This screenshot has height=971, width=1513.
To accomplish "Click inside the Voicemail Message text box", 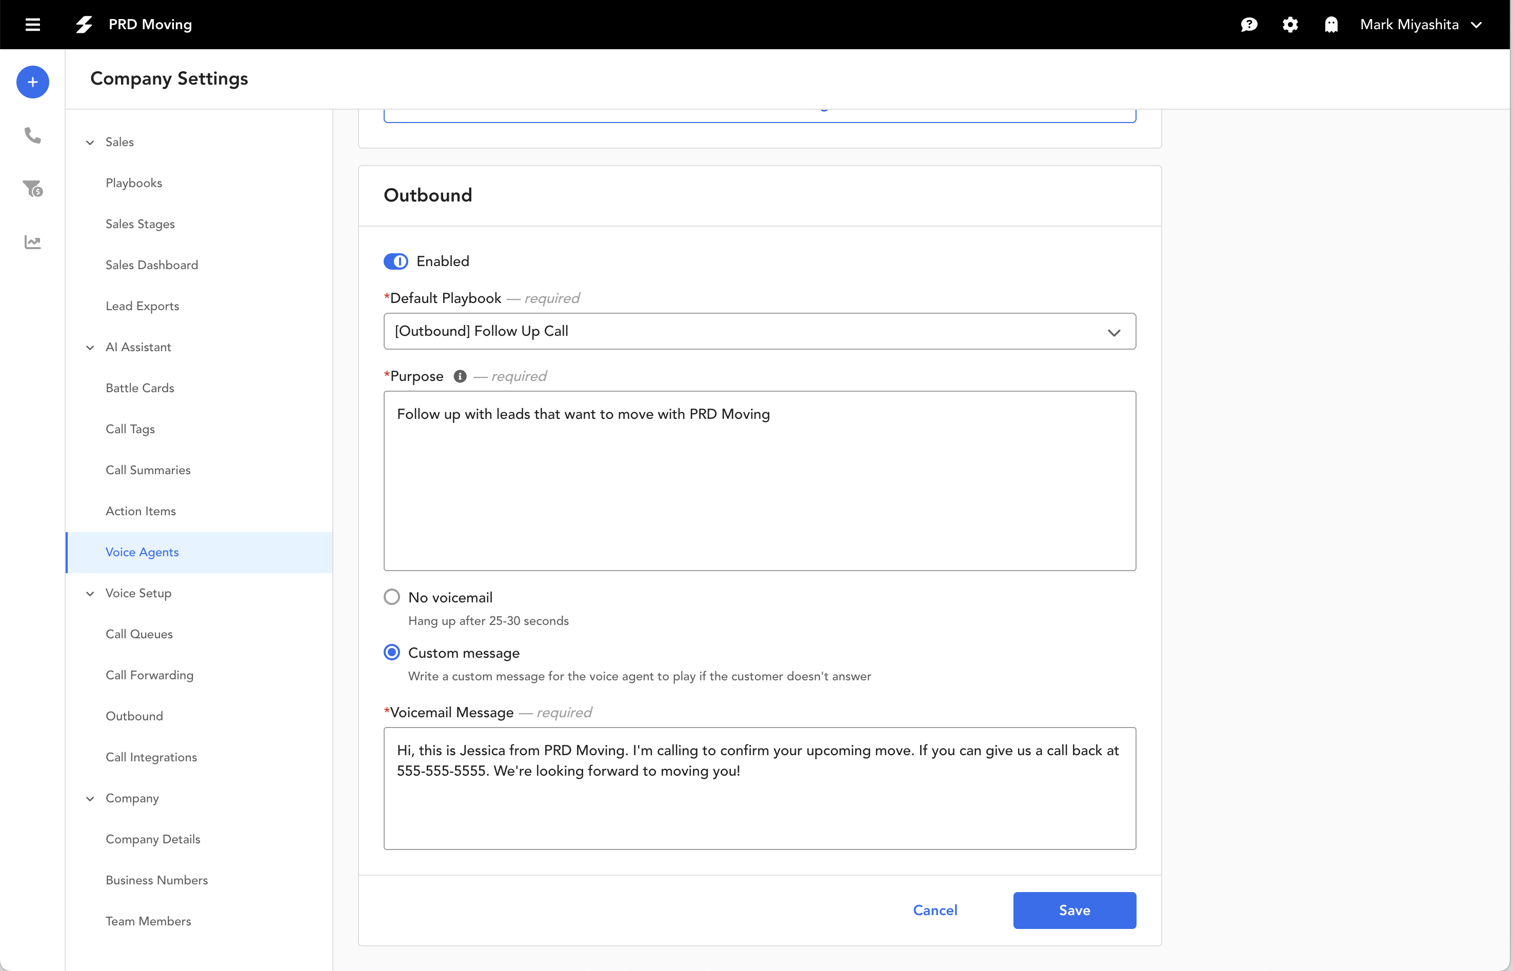I will (759, 788).
